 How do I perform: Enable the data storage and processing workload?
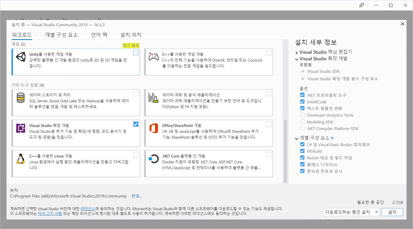coord(136,94)
